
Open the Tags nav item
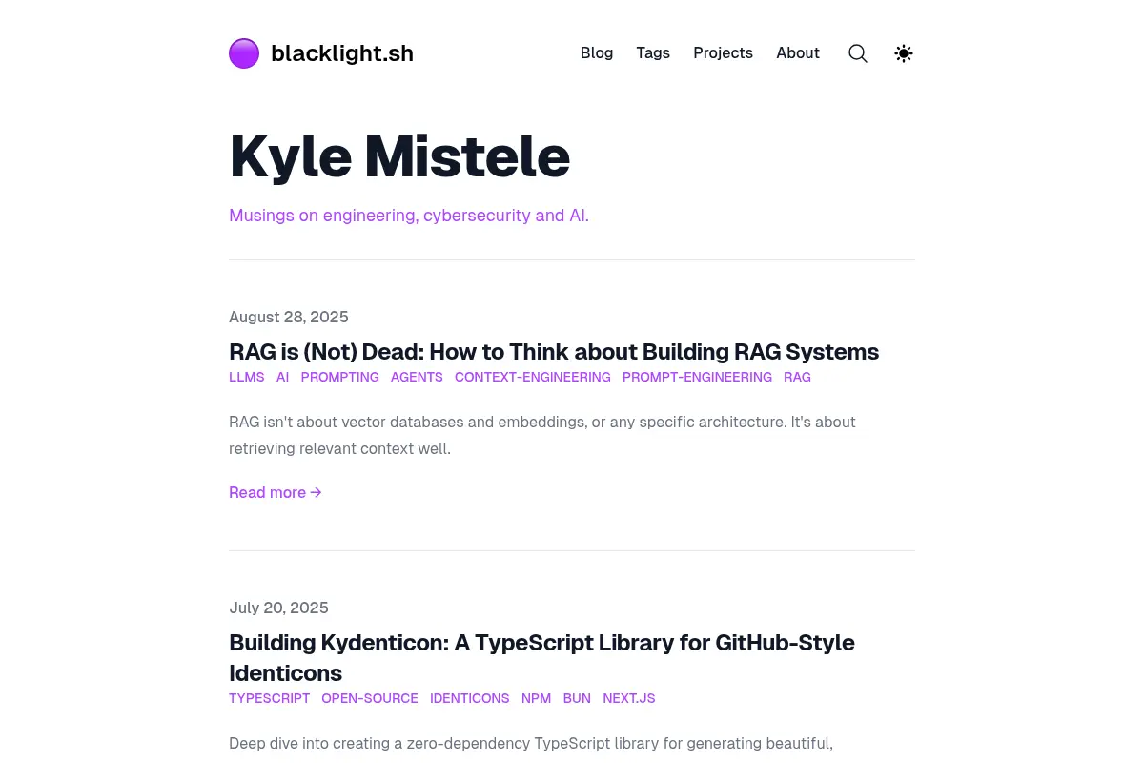653,53
